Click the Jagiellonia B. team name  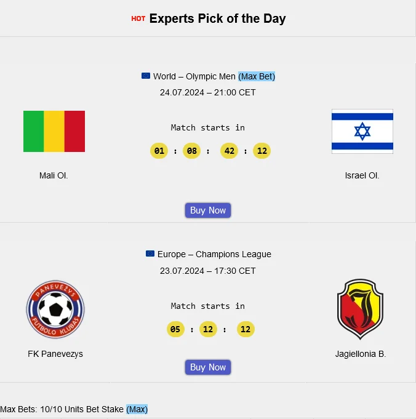click(x=361, y=354)
